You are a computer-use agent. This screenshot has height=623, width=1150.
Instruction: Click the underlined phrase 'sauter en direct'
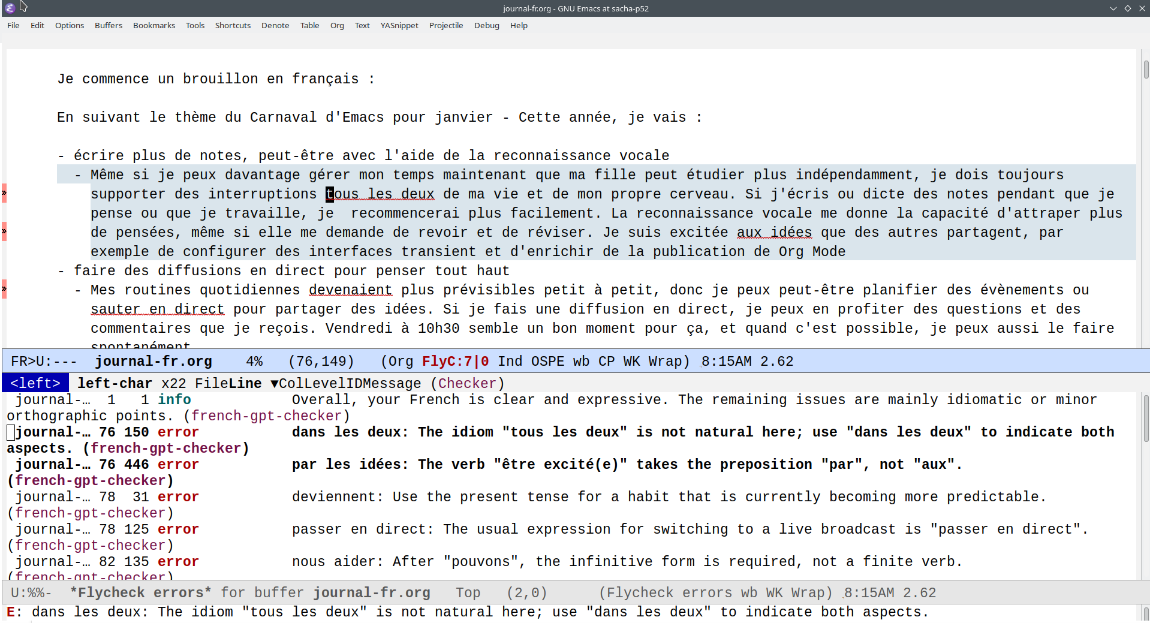tap(157, 309)
